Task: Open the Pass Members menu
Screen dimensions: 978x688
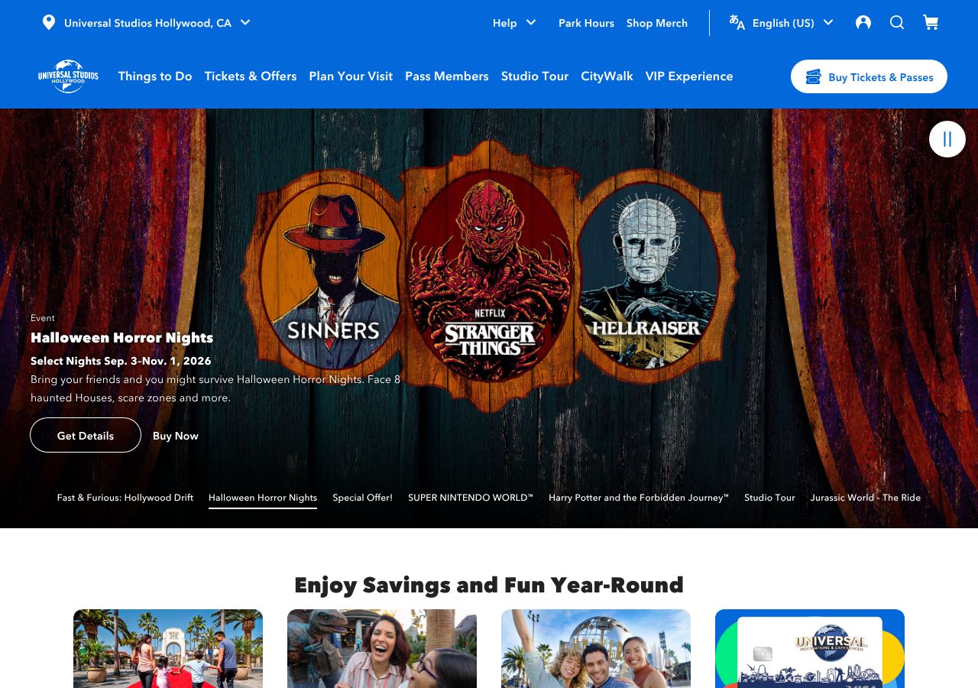Action: click(447, 76)
